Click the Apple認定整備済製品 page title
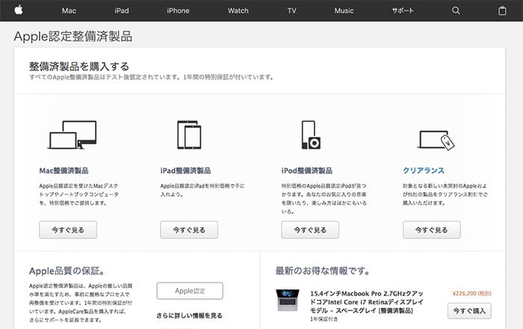The height and width of the screenshot is (329, 523). [x=73, y=37]
